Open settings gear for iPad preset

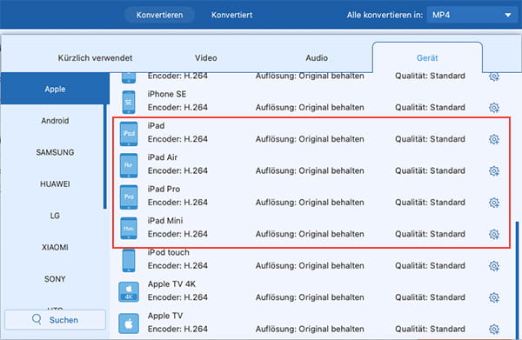point(494,139)
